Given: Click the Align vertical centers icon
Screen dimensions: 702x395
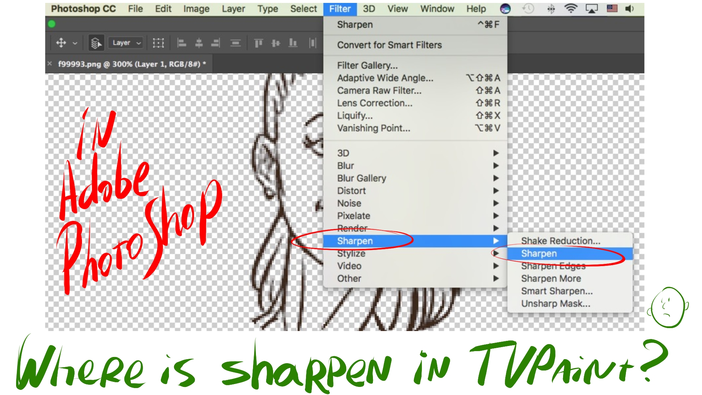Looking at the screenshot, I should click(x=276, y=43).
